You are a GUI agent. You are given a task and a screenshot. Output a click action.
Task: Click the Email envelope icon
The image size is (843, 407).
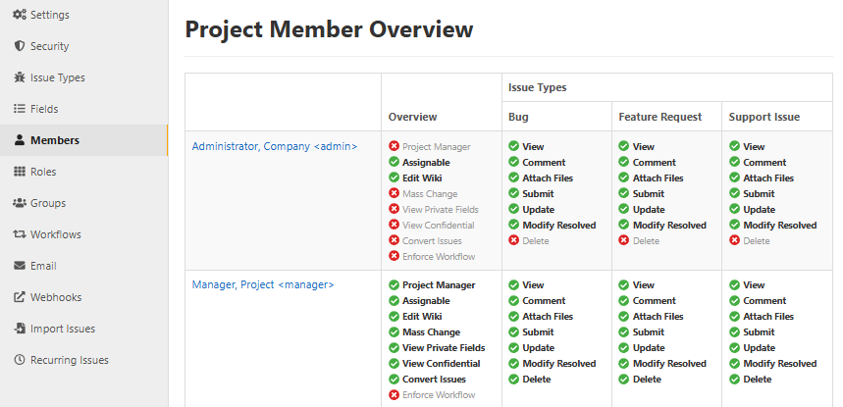(x=20, y=266)
